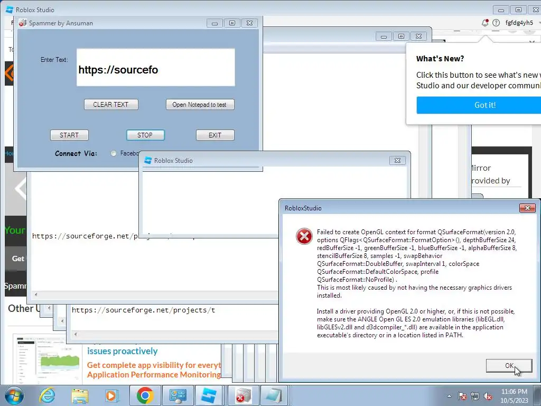Viewport: 541px width, 406px height.
Task: Click the red error icon in dialog
Action: pyautogui.click(x=304, y=236)
